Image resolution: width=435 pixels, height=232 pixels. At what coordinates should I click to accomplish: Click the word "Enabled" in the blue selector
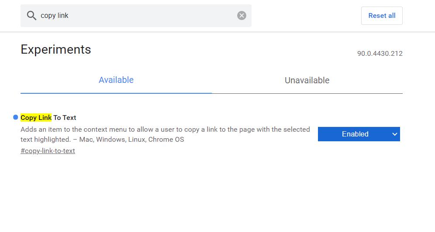[x=355, y=134]
